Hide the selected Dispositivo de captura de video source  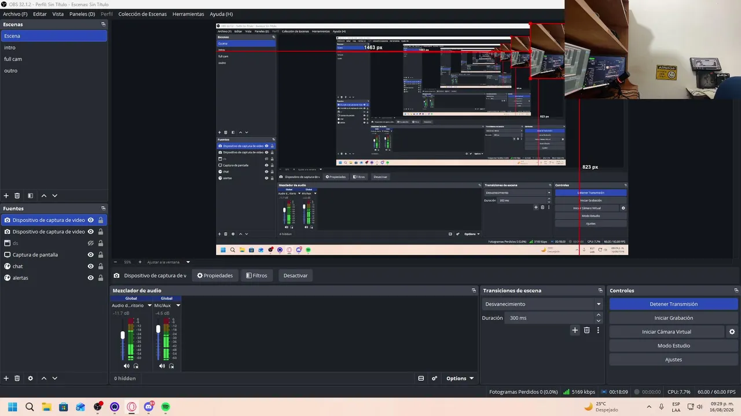(x=91, y=220)
